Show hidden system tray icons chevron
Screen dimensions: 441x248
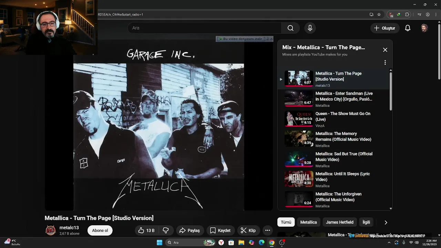pos(389,242)
